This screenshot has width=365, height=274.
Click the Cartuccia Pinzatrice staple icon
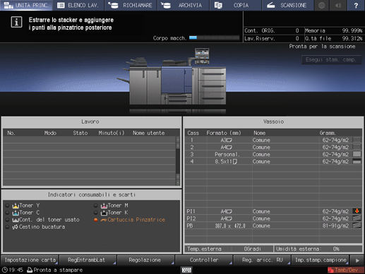click(x=104, y=220)
